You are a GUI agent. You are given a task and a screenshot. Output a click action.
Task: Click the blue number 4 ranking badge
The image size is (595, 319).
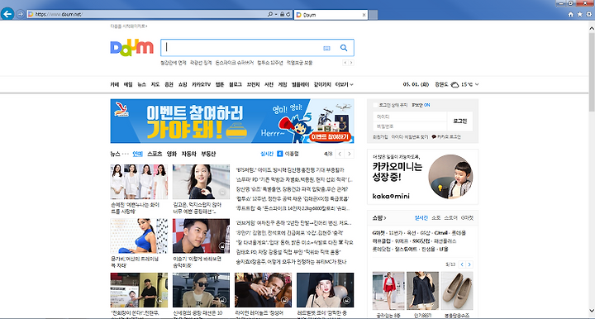[x=279, y=154]
